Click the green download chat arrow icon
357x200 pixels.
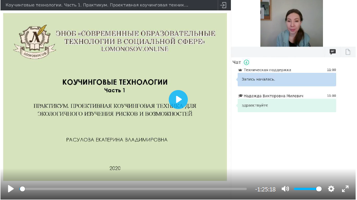coord(246,62)
